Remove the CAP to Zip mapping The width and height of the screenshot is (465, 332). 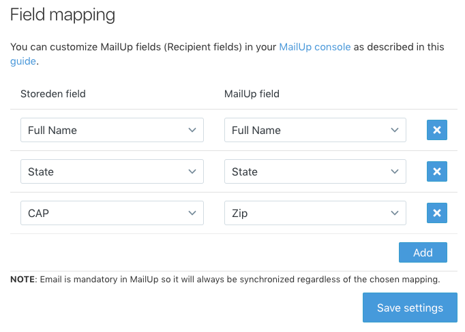(x=437, y=214)
